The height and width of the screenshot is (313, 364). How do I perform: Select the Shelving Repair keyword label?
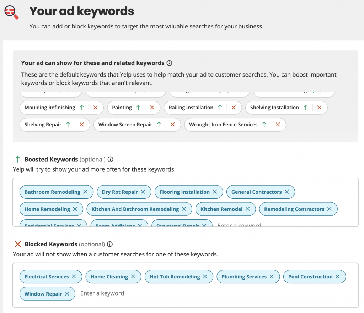click(x=43, y=125)
